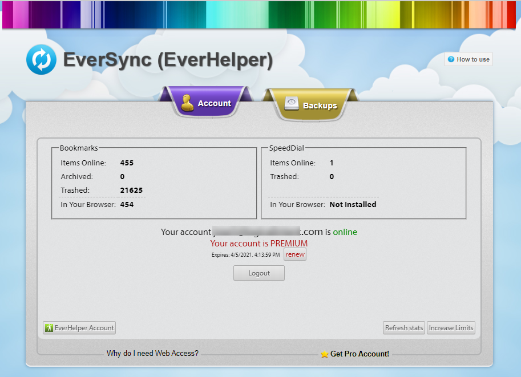Click the EverSync (EverHelper) title text
Image resolution: width=521 pixels, height=377 pixels.
coord(168,60)
